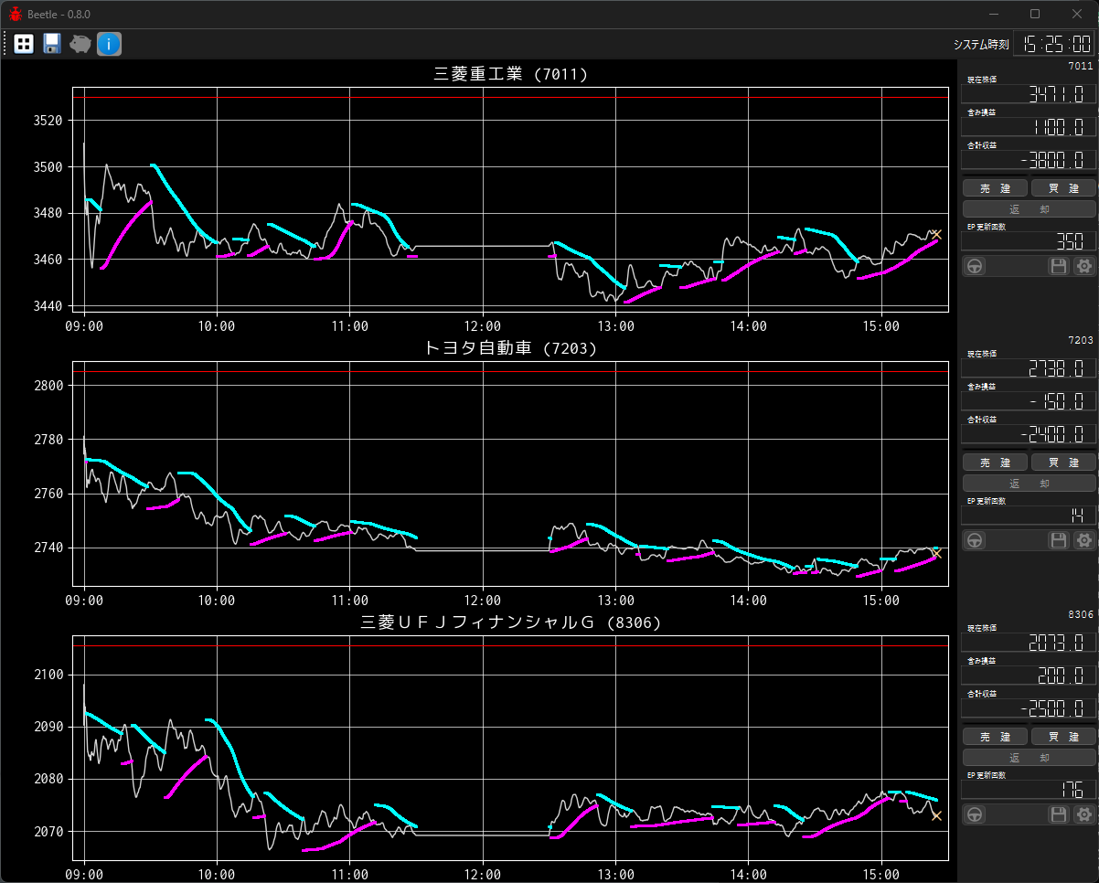1099x883 pixels.
Task: Click the X marker ending the 7203 chart
Action: (935, 553)
